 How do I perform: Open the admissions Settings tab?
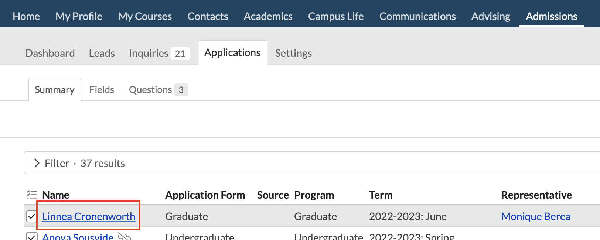293,53
